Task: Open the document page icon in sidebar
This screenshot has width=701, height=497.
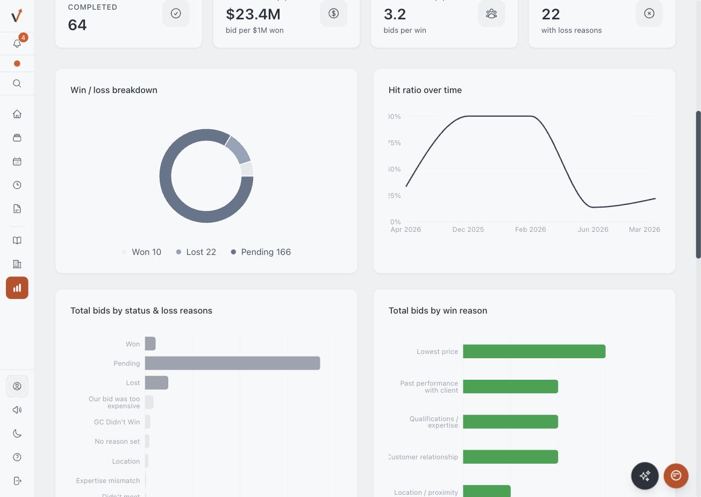Action: [17, 209]
